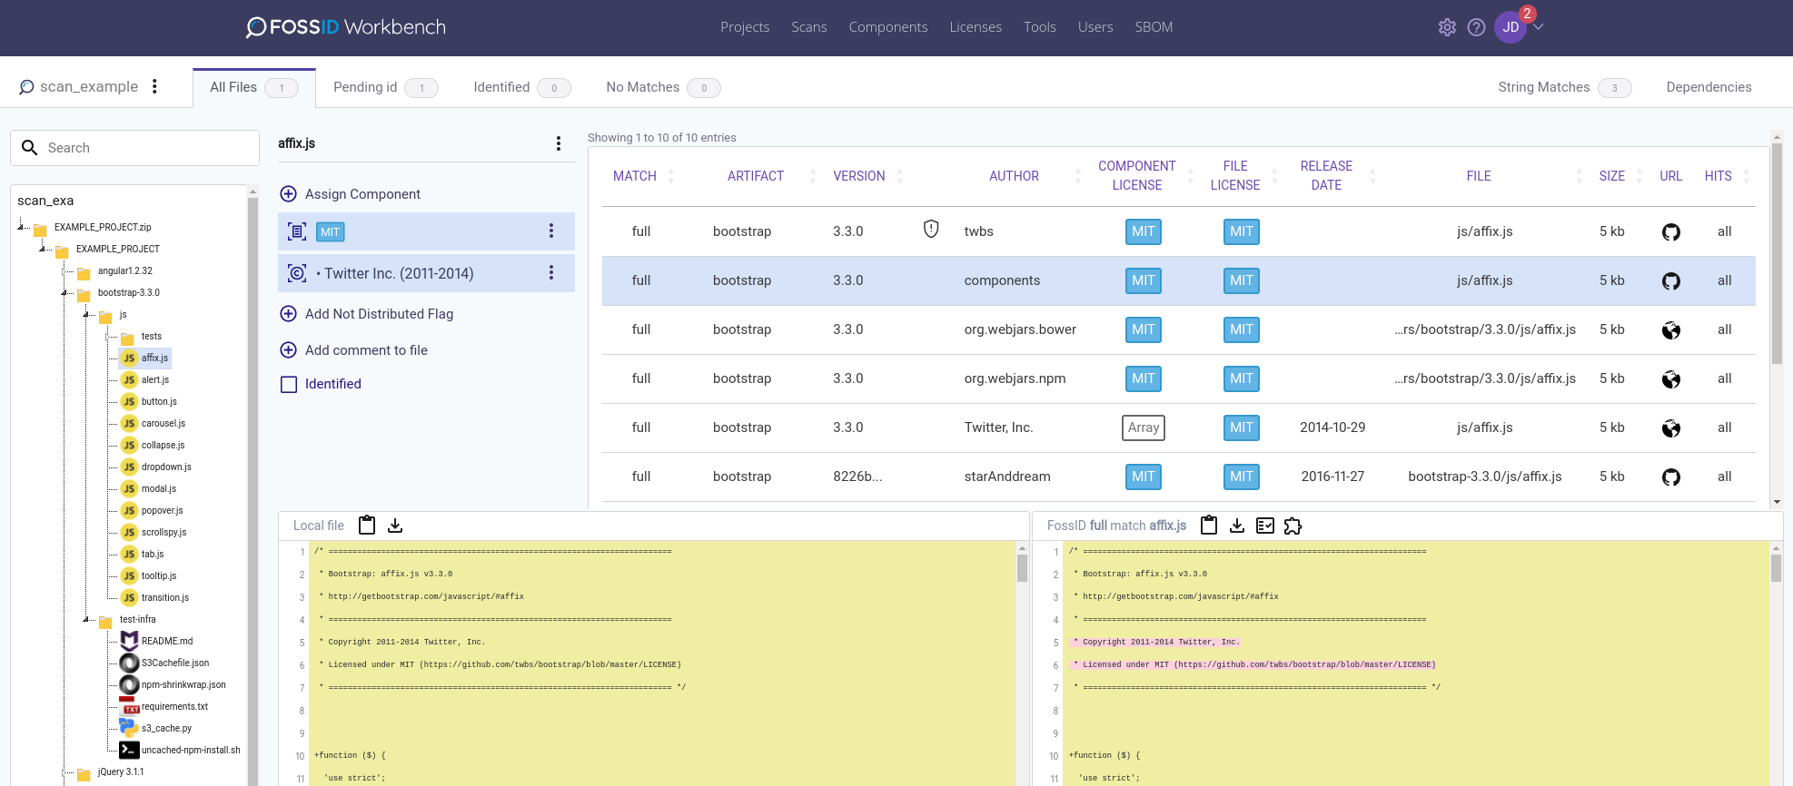Switch to the No Matches tab

tap(662, 87)
